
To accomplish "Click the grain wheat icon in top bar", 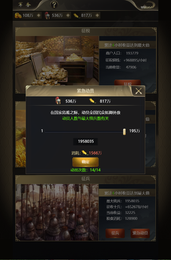I will point(77,16).
